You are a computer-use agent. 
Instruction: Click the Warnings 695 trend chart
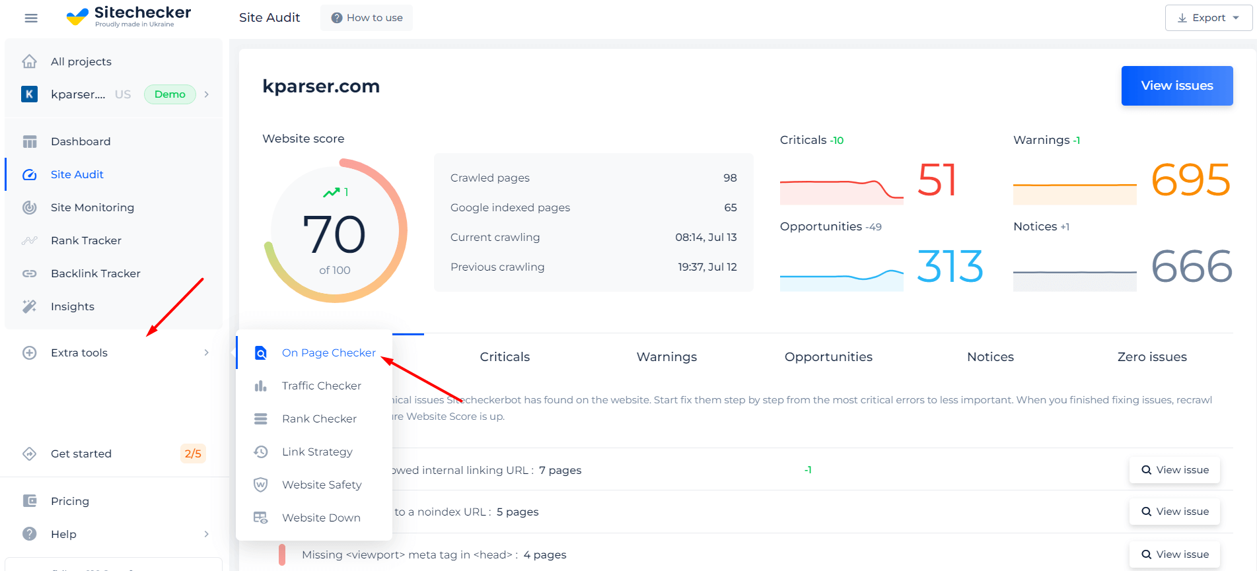click(1075, 194)
